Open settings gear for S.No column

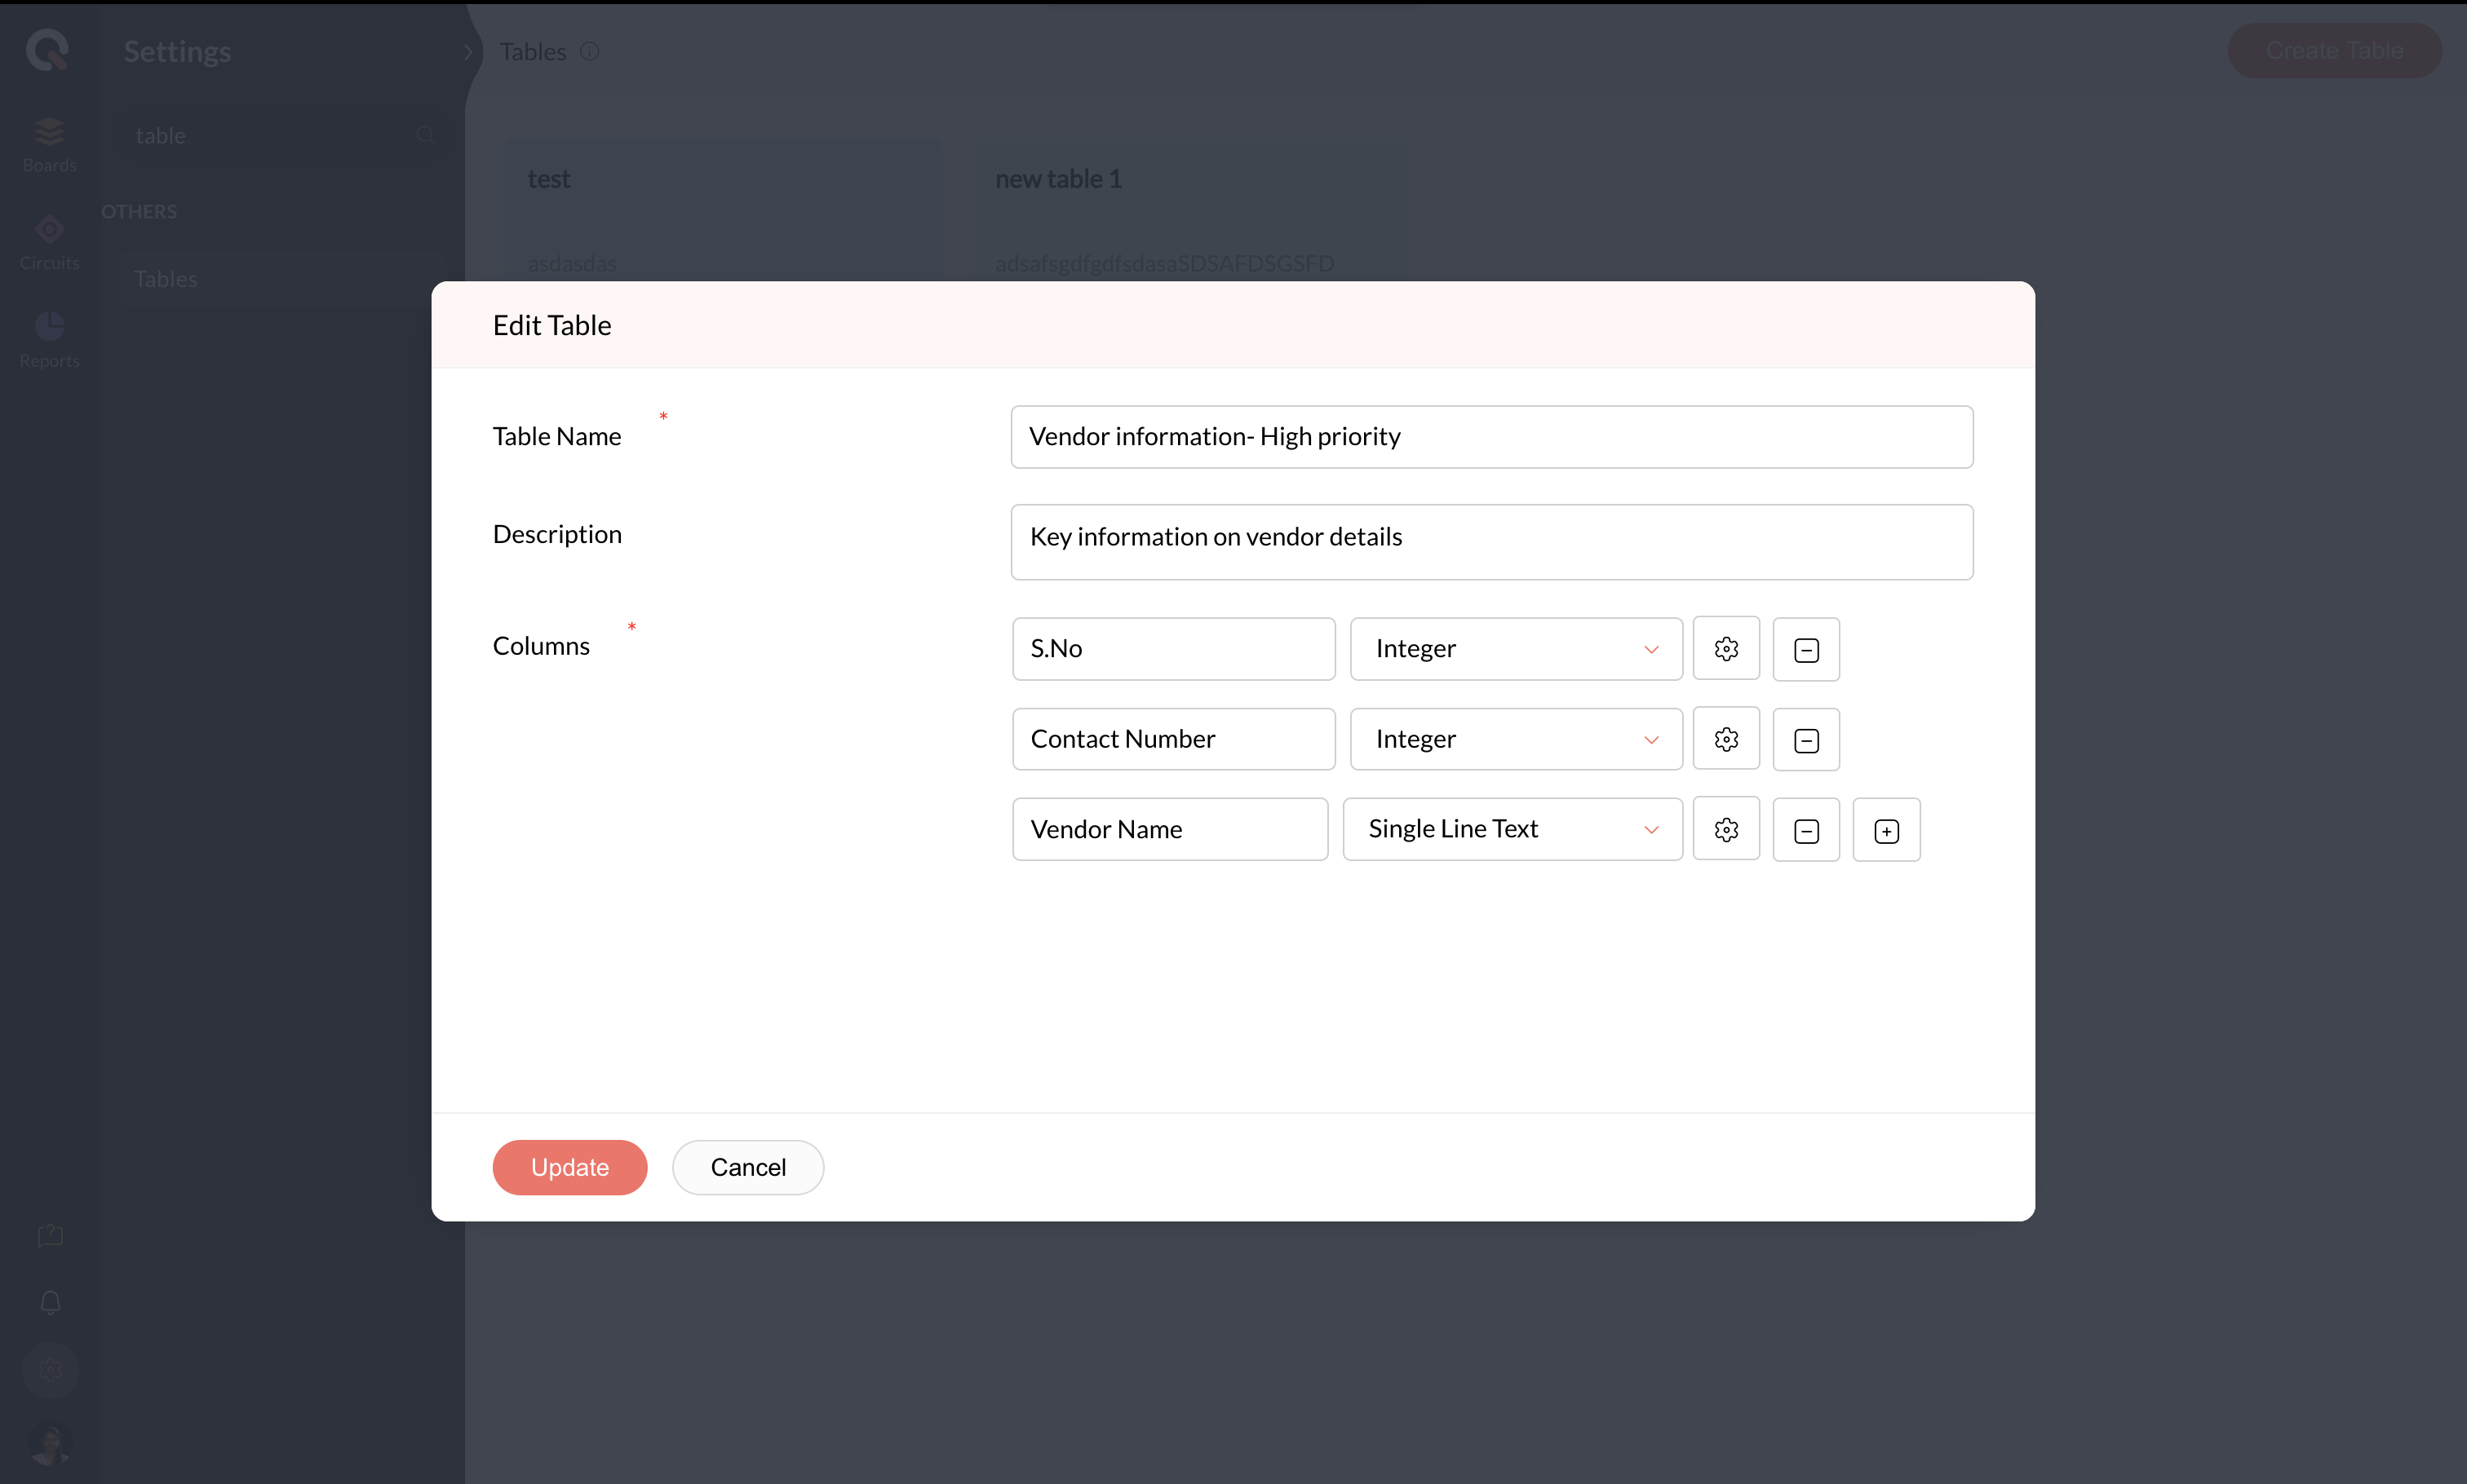[x=1725, y=649]
